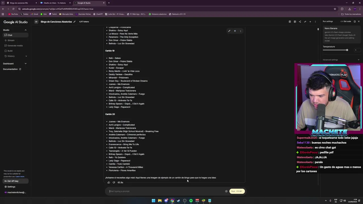Open the system instructions clipboard icon
This screenshot has width=363, height=204.
[290, 22]
